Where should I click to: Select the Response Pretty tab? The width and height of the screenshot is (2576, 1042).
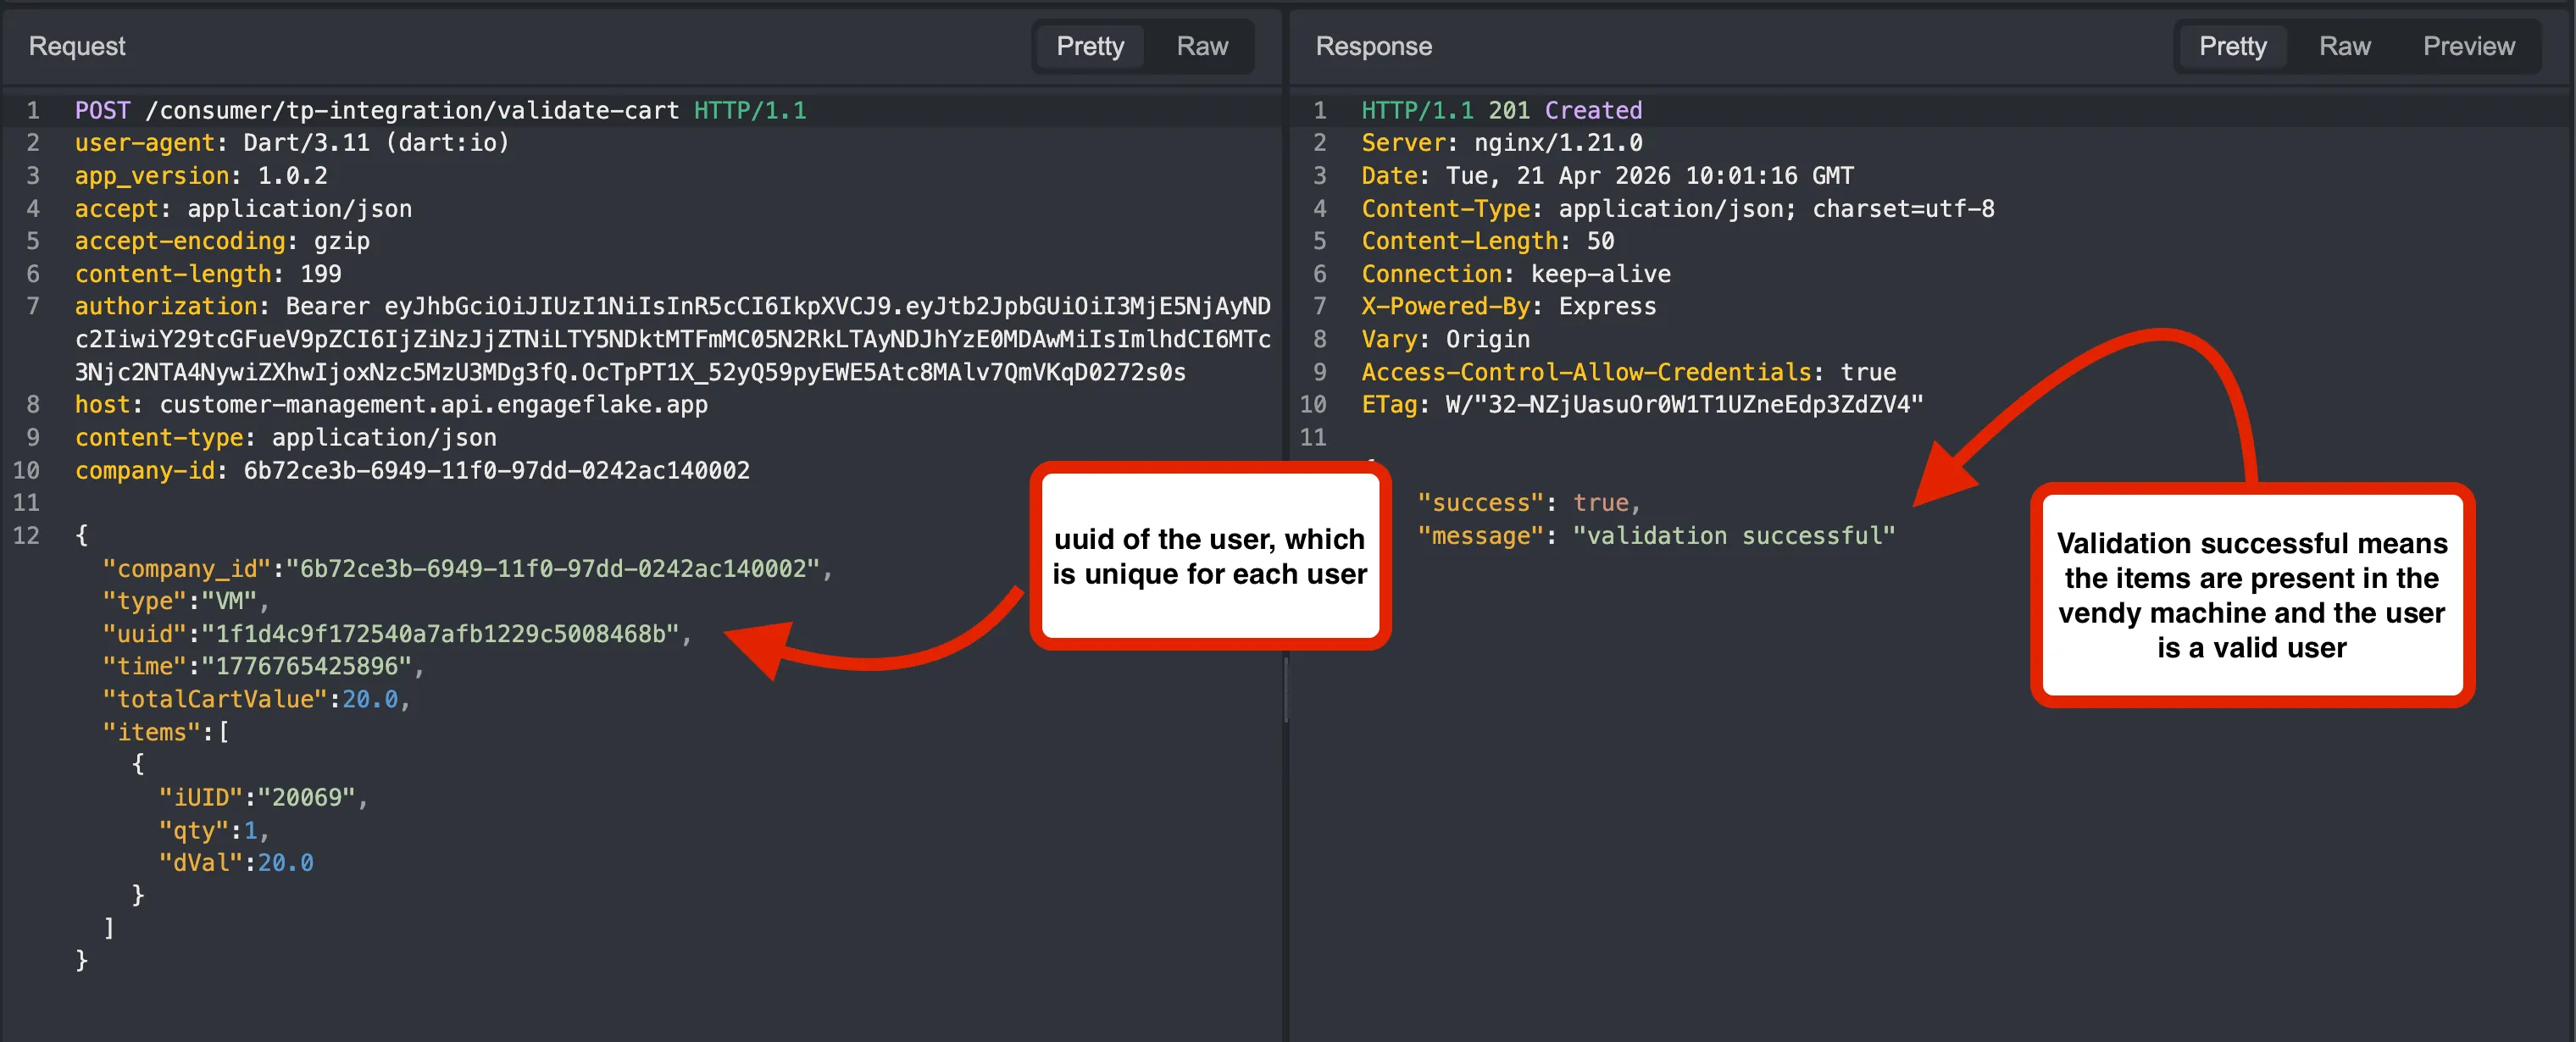[2232, 46]
